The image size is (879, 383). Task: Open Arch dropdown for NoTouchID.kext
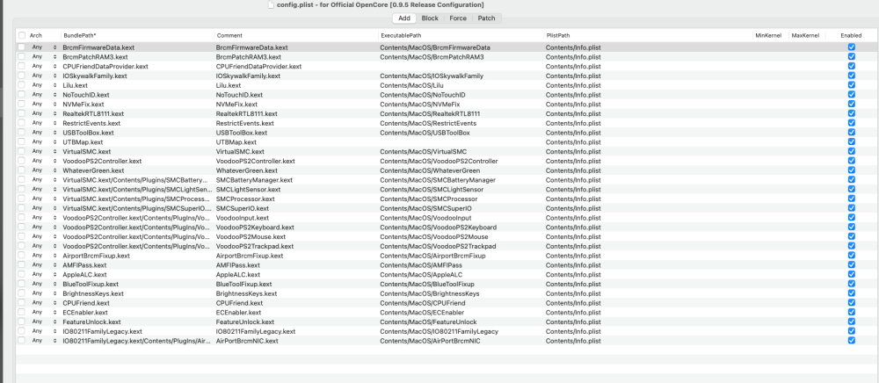coord(44,95)
